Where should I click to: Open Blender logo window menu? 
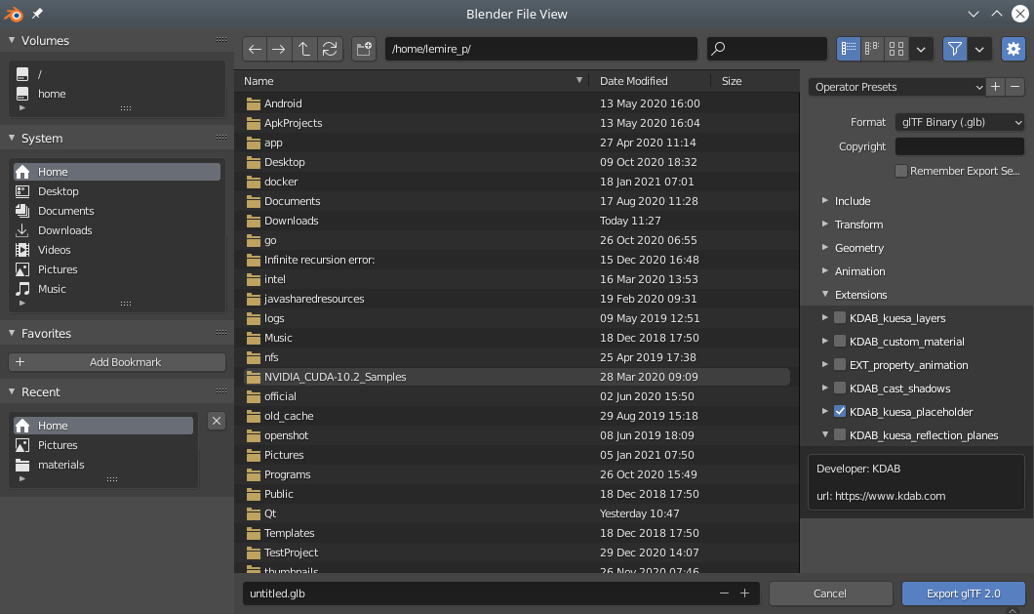click(14, 14)
